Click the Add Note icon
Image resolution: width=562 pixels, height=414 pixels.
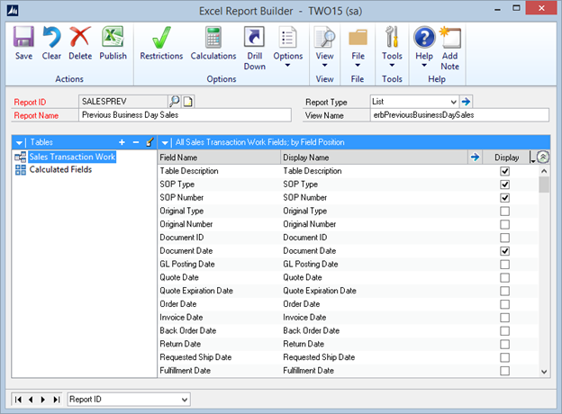[449, 37]
